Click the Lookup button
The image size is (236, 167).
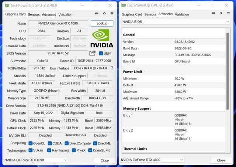[x=102, y=23]
